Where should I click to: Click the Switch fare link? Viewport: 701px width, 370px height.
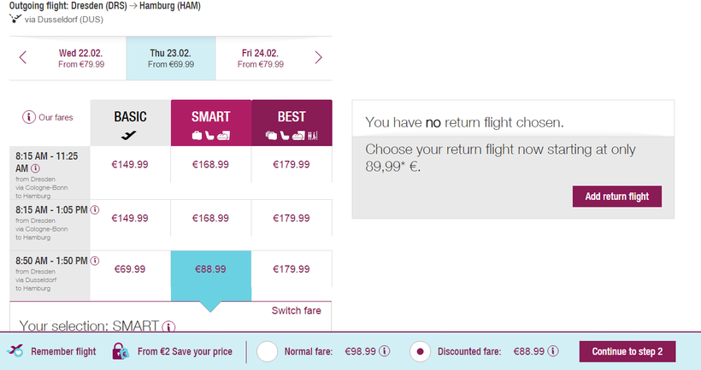coord(296,310)
